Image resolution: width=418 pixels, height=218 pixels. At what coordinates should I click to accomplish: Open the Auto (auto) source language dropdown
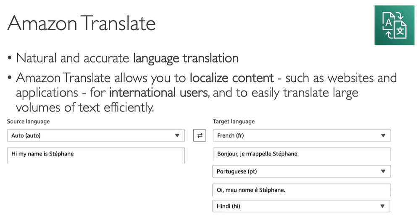click(96, 135)
